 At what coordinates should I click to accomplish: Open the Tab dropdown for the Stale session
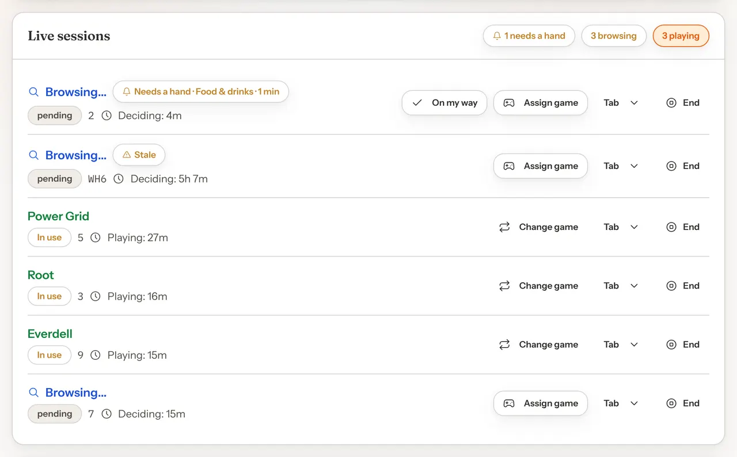click(621, 166)
